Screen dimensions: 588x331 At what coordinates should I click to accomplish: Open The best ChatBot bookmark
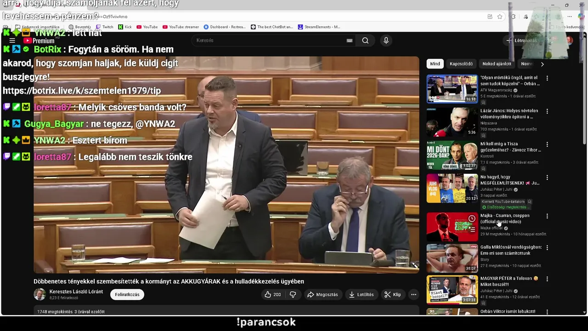tap(272, 27)
